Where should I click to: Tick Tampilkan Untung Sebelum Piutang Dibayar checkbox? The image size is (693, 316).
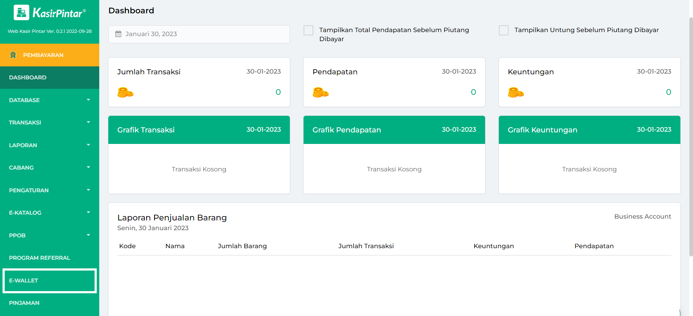[x=504, y=30]
